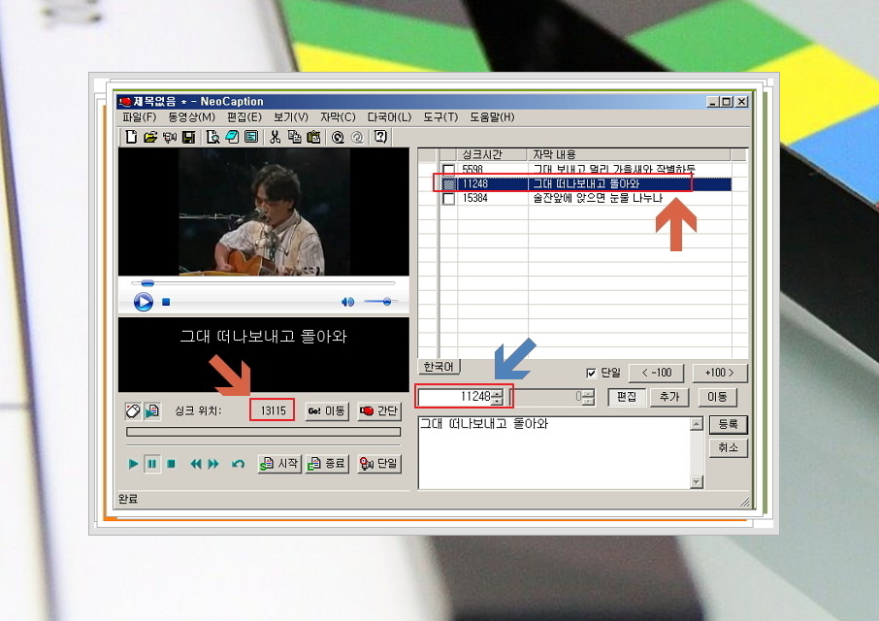Click the Undo circular arrow icon
The image size is (879, 621).
pos(338,137)
